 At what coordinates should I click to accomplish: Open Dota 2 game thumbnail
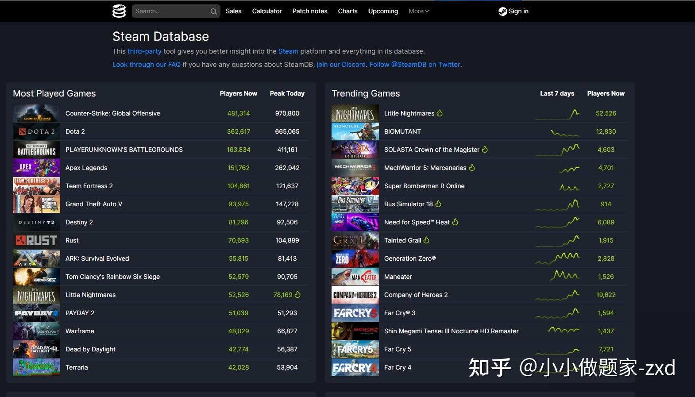[36, 131]
